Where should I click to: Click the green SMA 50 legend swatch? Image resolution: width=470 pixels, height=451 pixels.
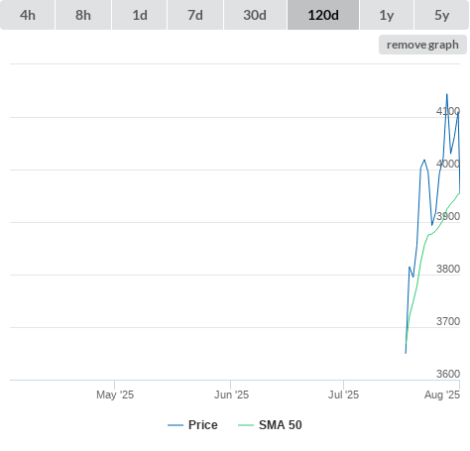click(246, 425)
